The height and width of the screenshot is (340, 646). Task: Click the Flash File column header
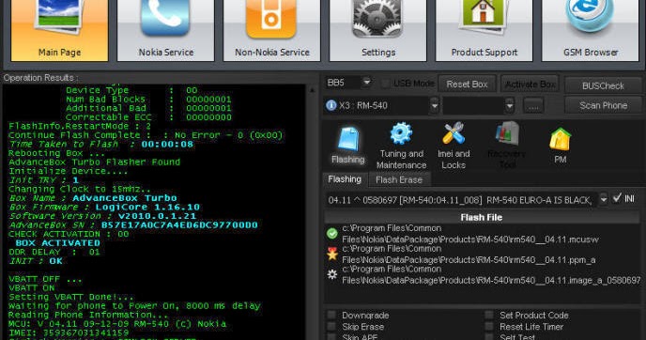(481, 217)
